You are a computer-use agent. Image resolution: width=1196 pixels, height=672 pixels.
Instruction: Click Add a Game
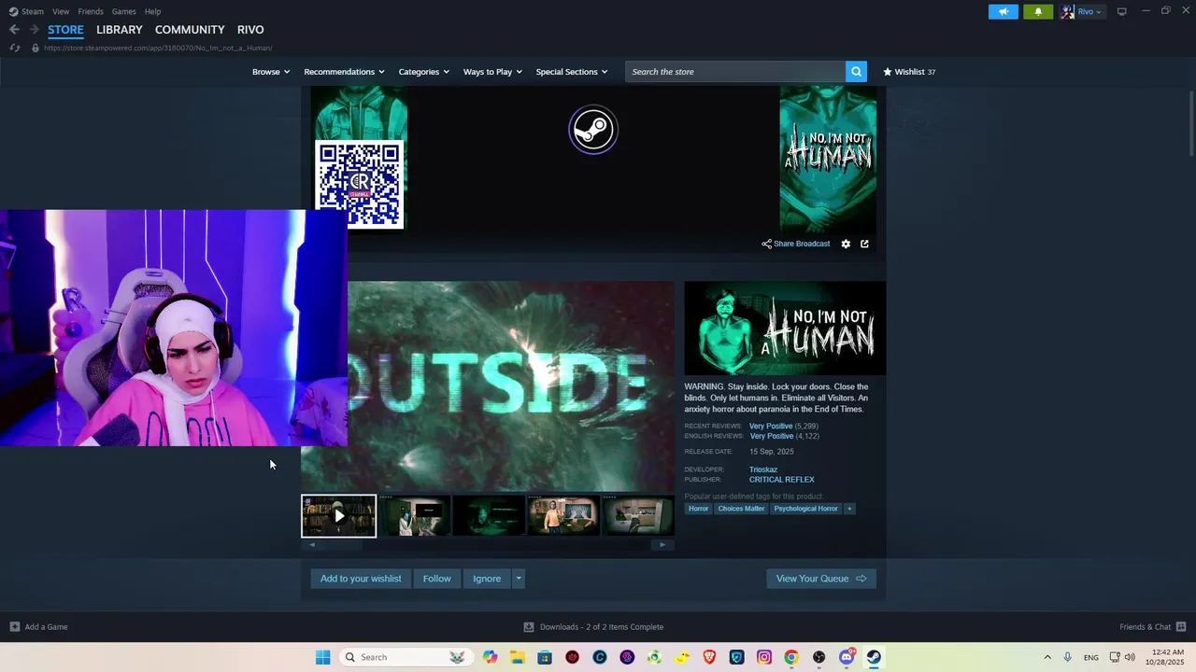(38, 627)
